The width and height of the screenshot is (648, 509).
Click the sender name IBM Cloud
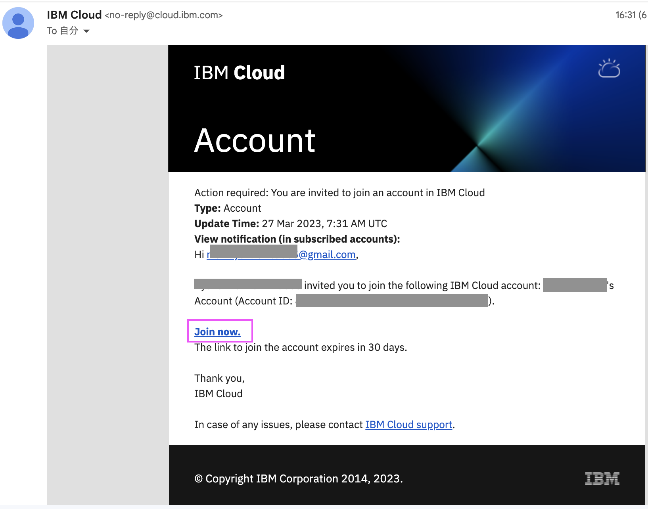tap(74, 15)
